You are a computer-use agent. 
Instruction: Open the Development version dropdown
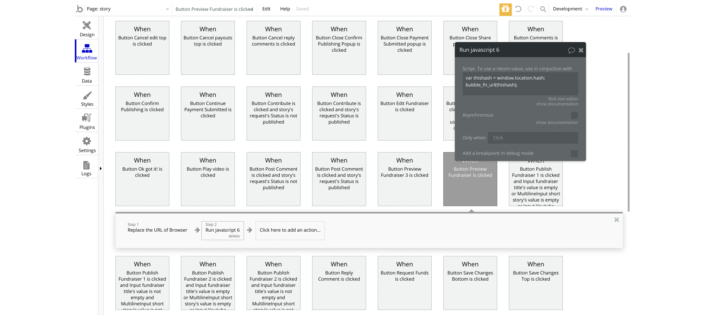pyautogui.click(x=570, y=9)
